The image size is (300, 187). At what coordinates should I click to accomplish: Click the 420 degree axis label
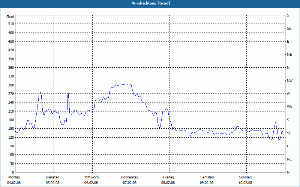tap(11, 50)
